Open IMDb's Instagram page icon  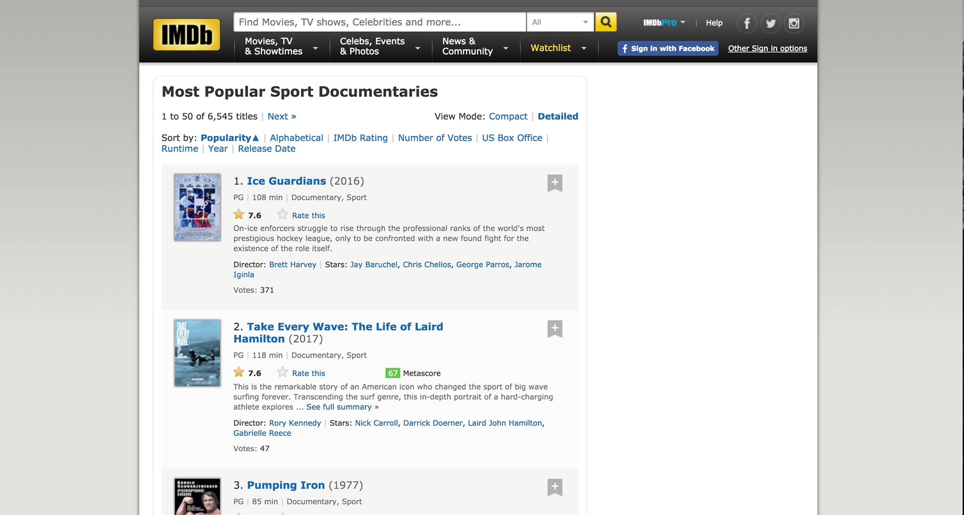pyautogui.click(x=794, y=23)
